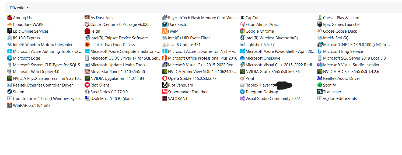Screen dimensions: 402x155
Task: Click Microsoft Azure Authoring Tools entry
Action: tap(44, 51)
